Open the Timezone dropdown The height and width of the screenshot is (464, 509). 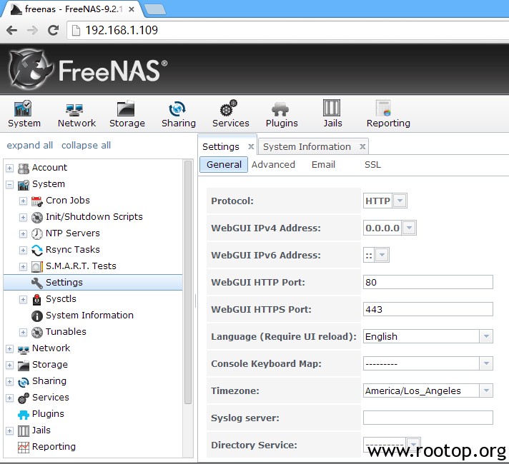pos(486,390)
